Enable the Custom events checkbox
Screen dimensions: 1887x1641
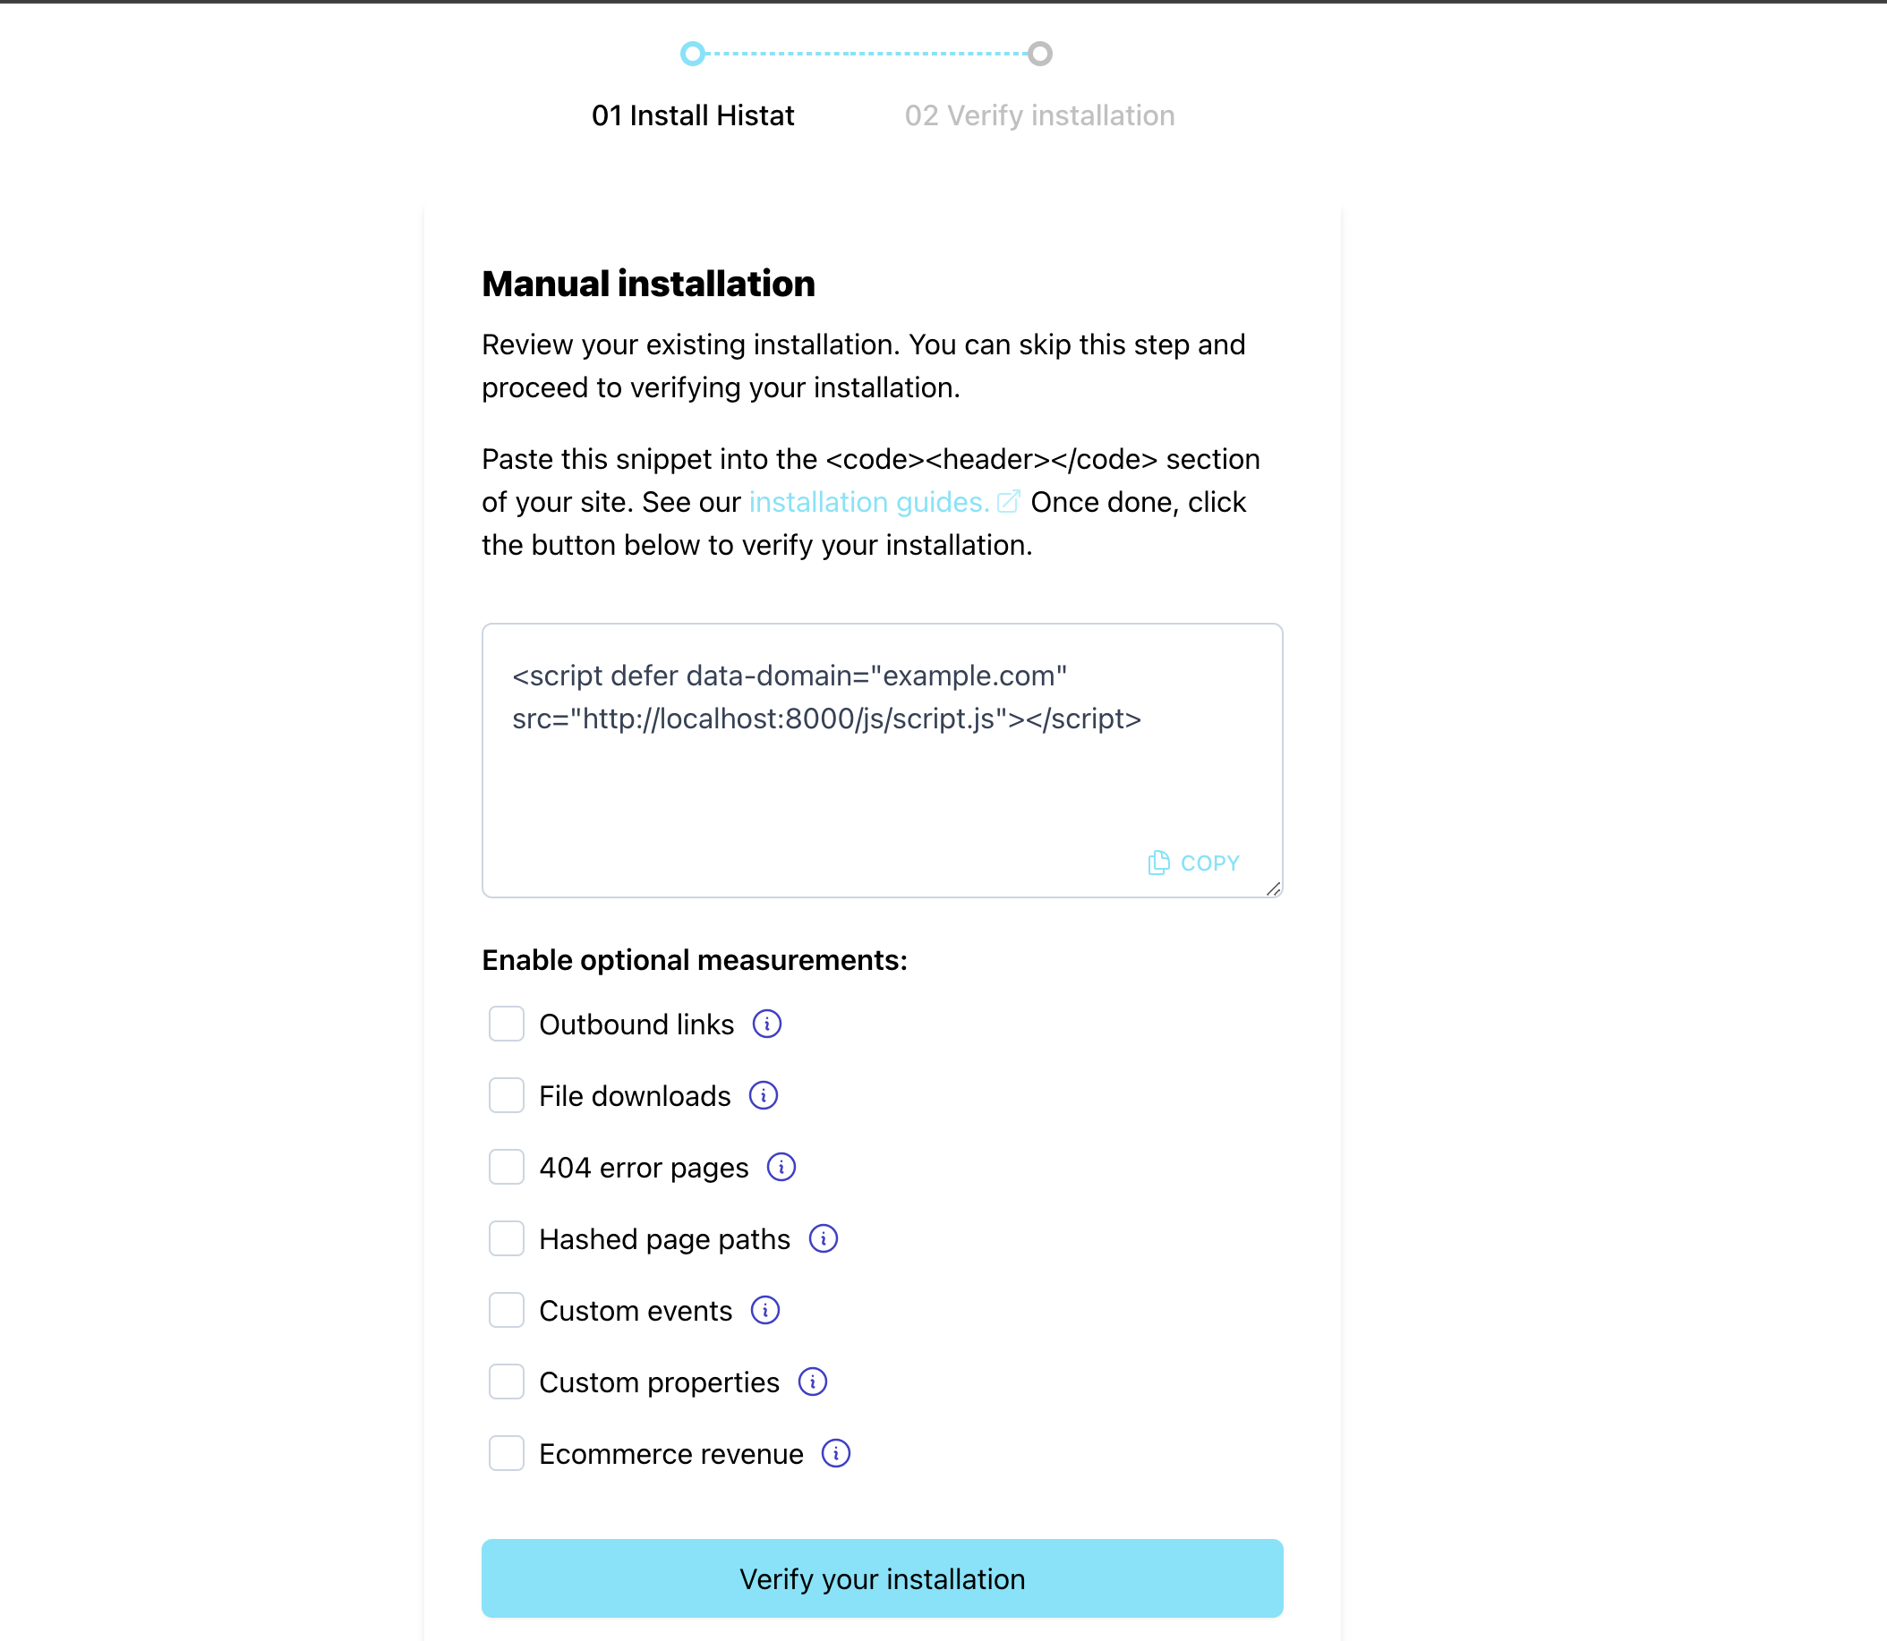click(504, 1311)
